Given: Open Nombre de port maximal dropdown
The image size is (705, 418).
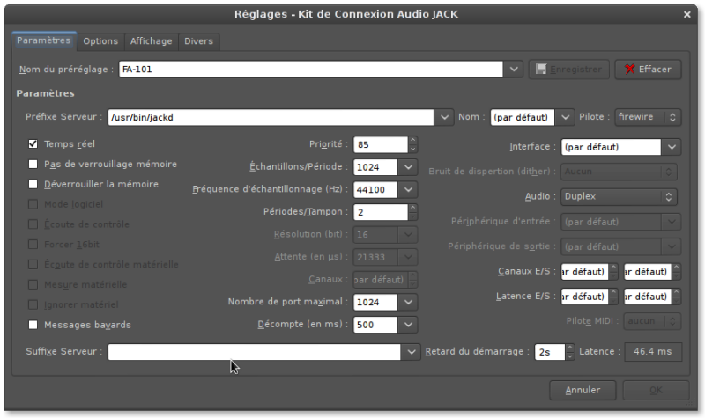Looking at the screenshot, I should pos(408,302).
